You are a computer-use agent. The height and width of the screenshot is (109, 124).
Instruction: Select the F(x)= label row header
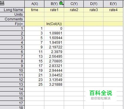tap(12, 24)
